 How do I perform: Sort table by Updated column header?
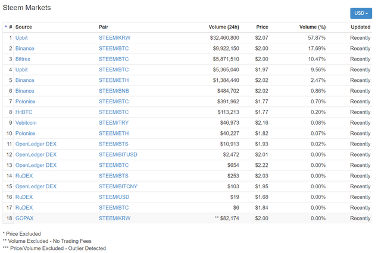[360, 27]
